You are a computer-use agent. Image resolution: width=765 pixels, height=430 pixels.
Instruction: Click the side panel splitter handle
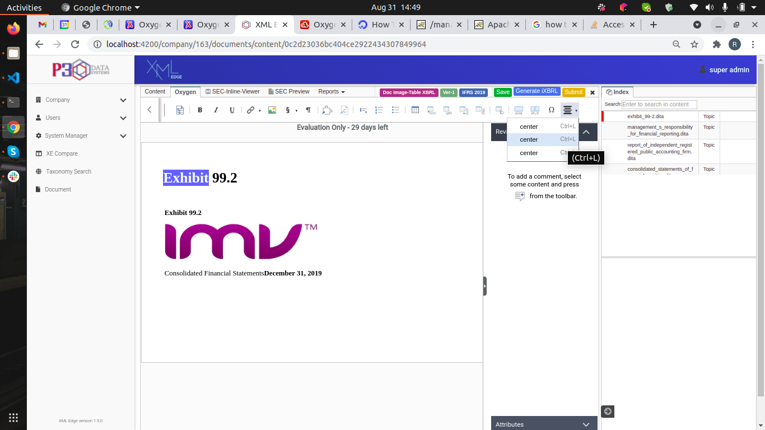(485, 286)
